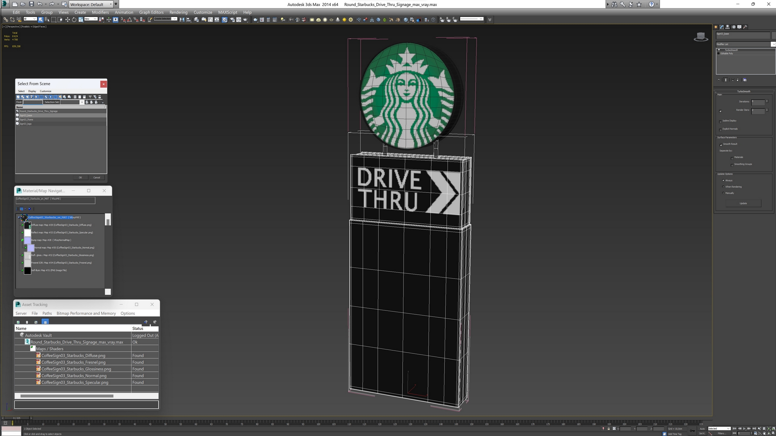Toggle the Angle Snap icon
This screenshot has height=436, width=776.
(129, 19)
